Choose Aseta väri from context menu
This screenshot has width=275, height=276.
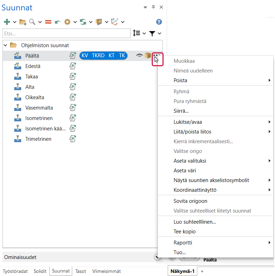[185, 171]
